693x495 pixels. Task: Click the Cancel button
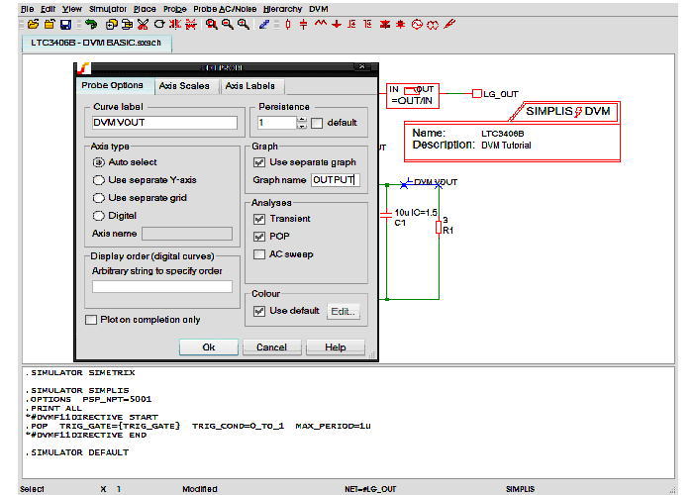point(271,347)
